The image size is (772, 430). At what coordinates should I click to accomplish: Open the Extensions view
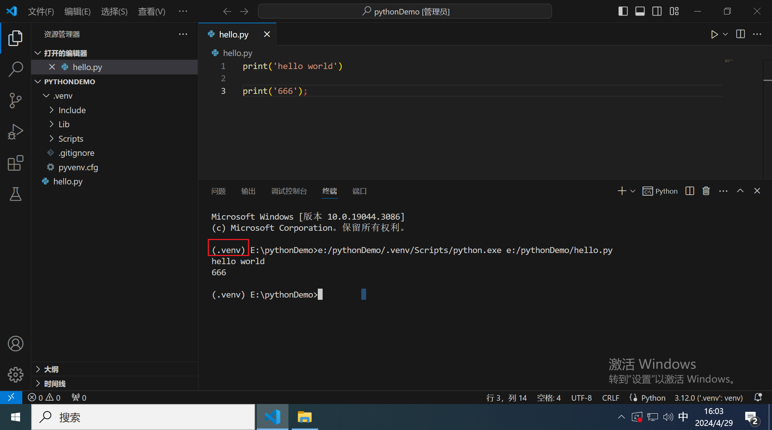[x=15, y=163]
